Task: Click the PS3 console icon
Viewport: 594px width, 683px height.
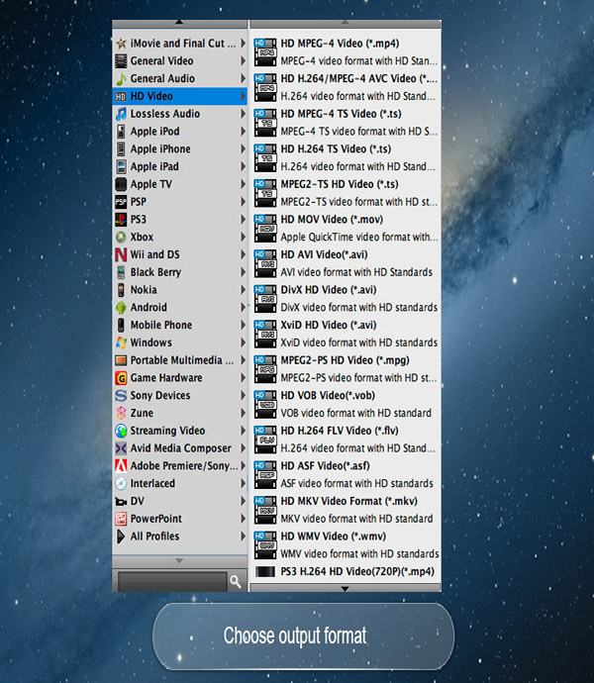Action: (121, 220)
